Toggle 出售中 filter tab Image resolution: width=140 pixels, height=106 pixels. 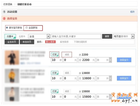10,36
